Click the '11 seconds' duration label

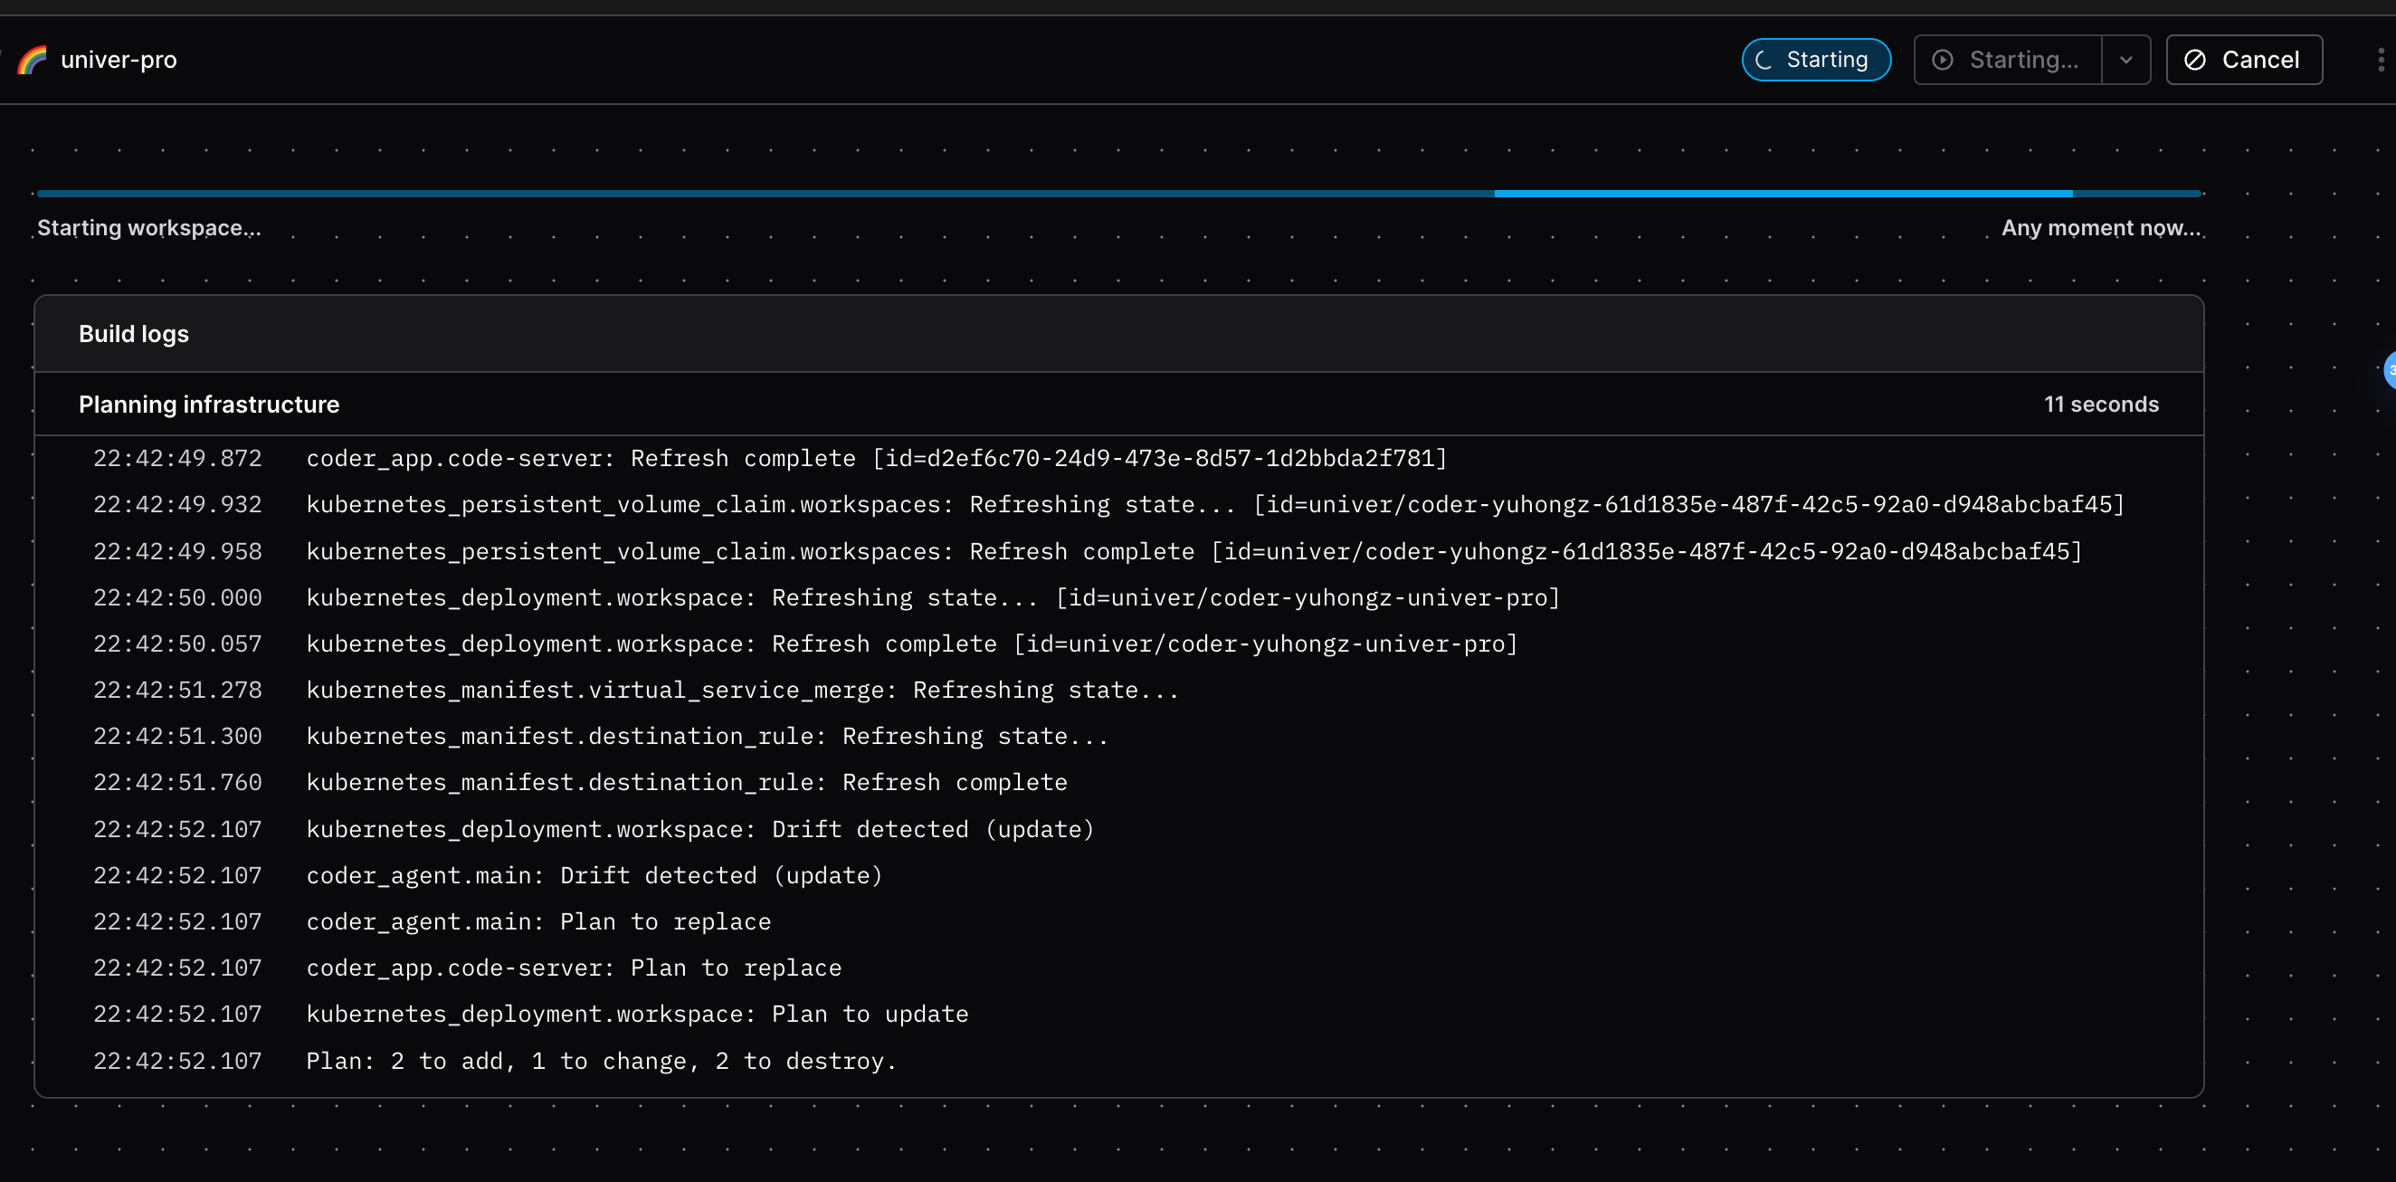coord(2100,405)
